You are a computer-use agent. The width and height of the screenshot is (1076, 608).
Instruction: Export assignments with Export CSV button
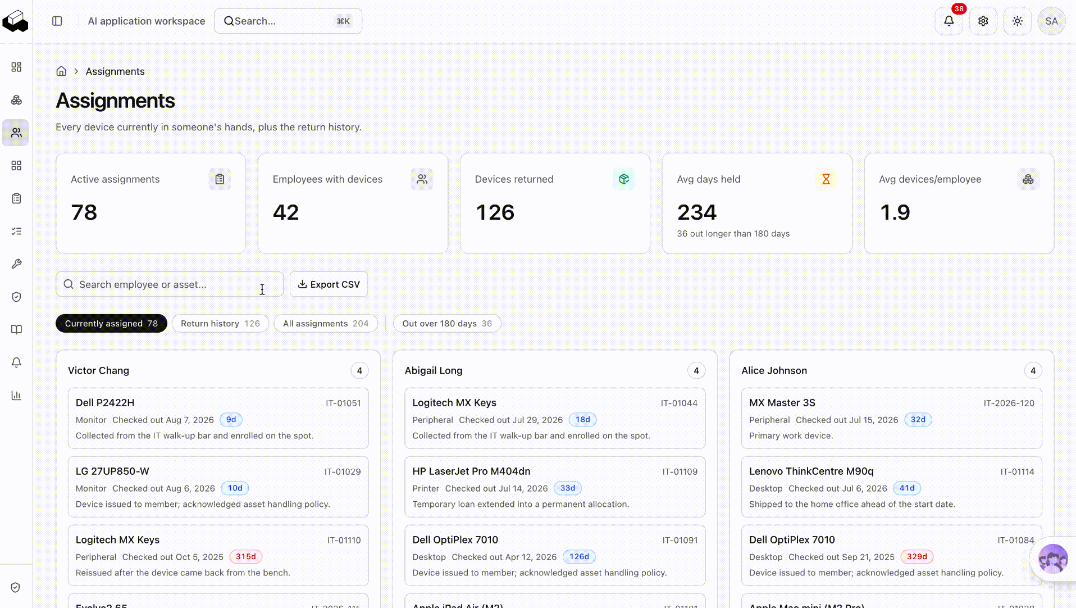coord(329,284)
